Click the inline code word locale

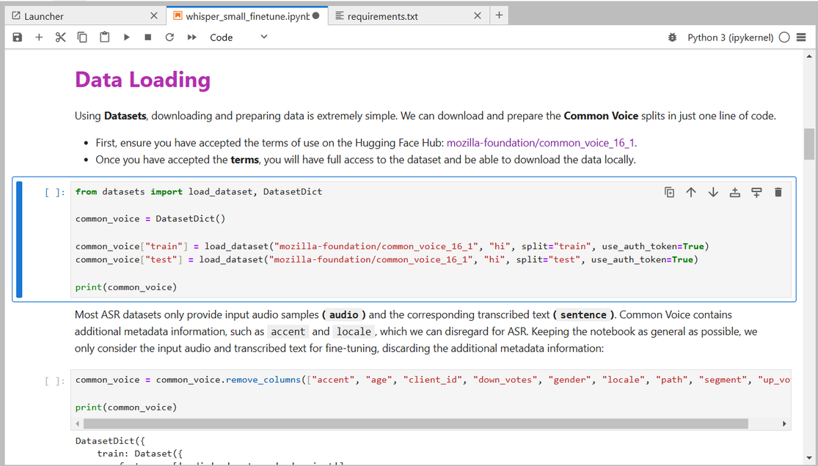tap(354, 331)
